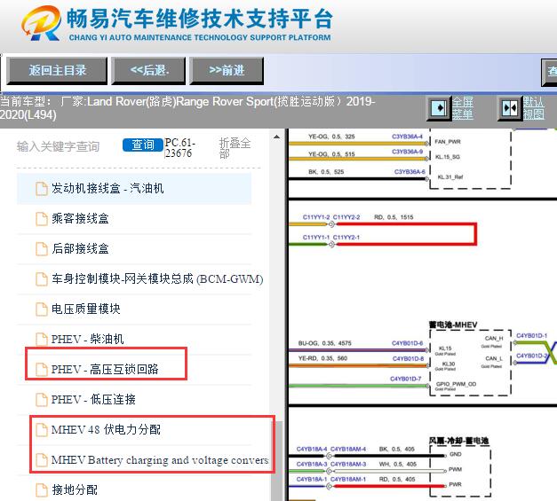The height and width of the screenshot is (501, 557).
Task: Click connector label C3YB36A-6
Action: (410, 172)
